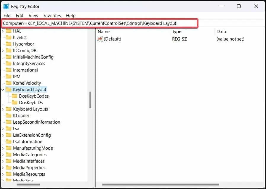Select the IntegrityServices folder icon
The image size is (266, 189).
point(9,64)
